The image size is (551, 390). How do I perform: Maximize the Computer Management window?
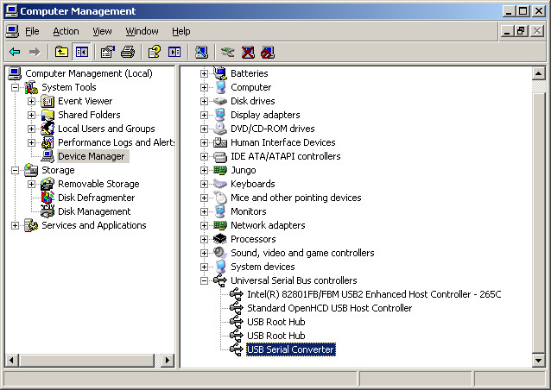point(522,11)
